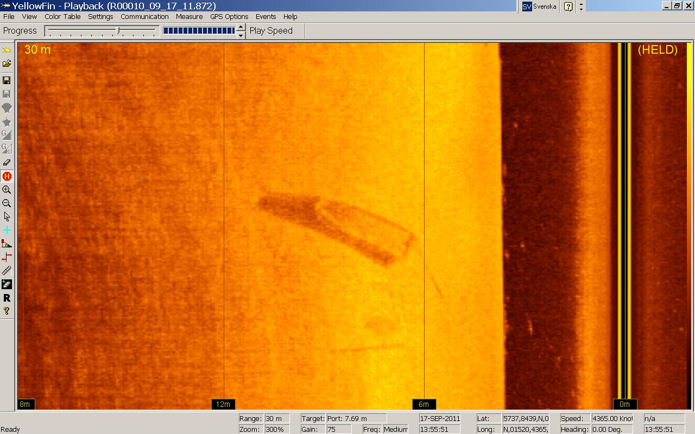The image size is (695, 434).
Task: Open the GPS Options menu
Action: tap(229, 17)
